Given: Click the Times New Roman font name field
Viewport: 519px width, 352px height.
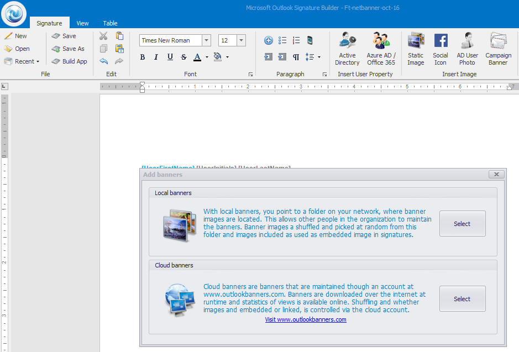Looking at the screenshot, I should click(170, 40).
